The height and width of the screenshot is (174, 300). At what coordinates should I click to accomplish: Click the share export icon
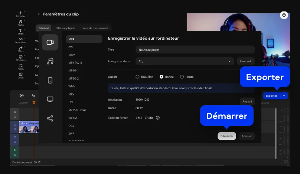click(50, 118)
